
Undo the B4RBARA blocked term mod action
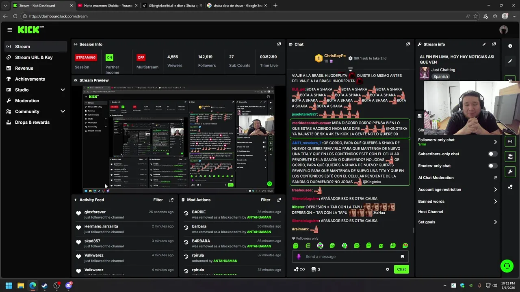(x=186, y=242)
